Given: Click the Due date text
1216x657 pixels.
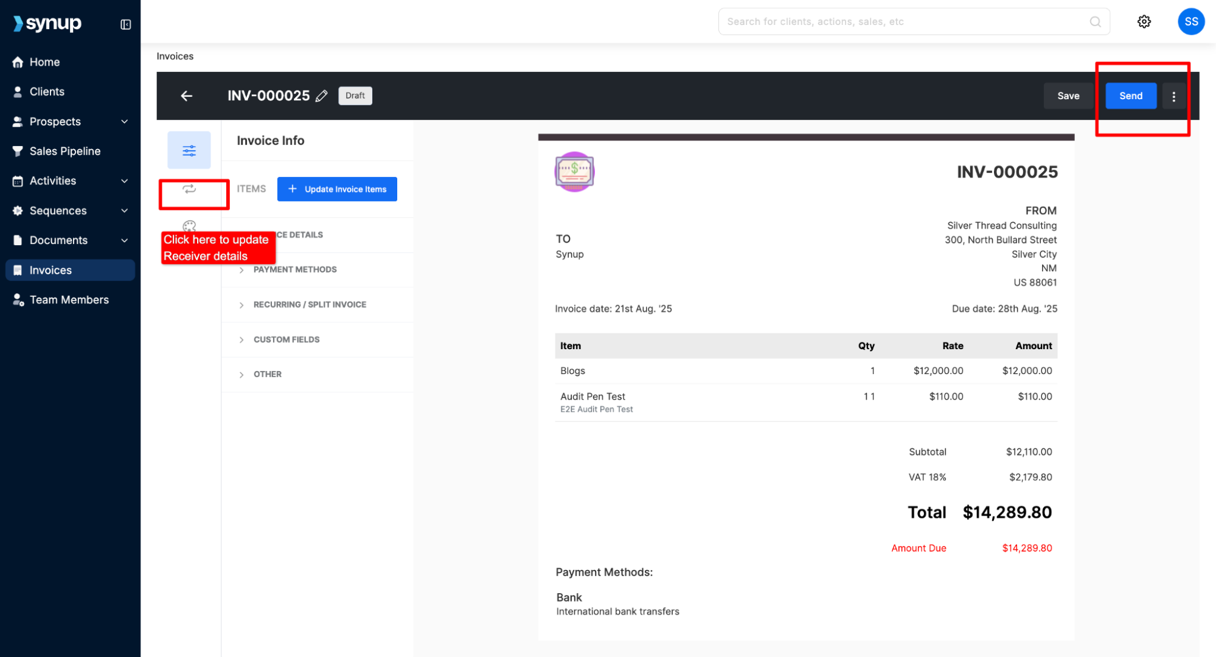Looking at the screenshot, I should tap(1004, 309).
